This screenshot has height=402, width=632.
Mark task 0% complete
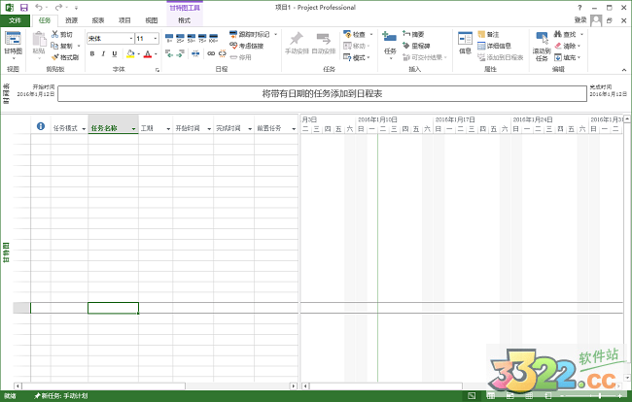(x=169, y=38)
